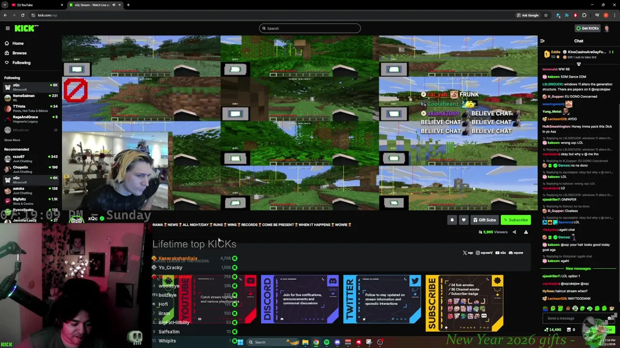Open File Explorer from taskbar
This screenshot has height=348, width=620.
(x=305, y=342)
